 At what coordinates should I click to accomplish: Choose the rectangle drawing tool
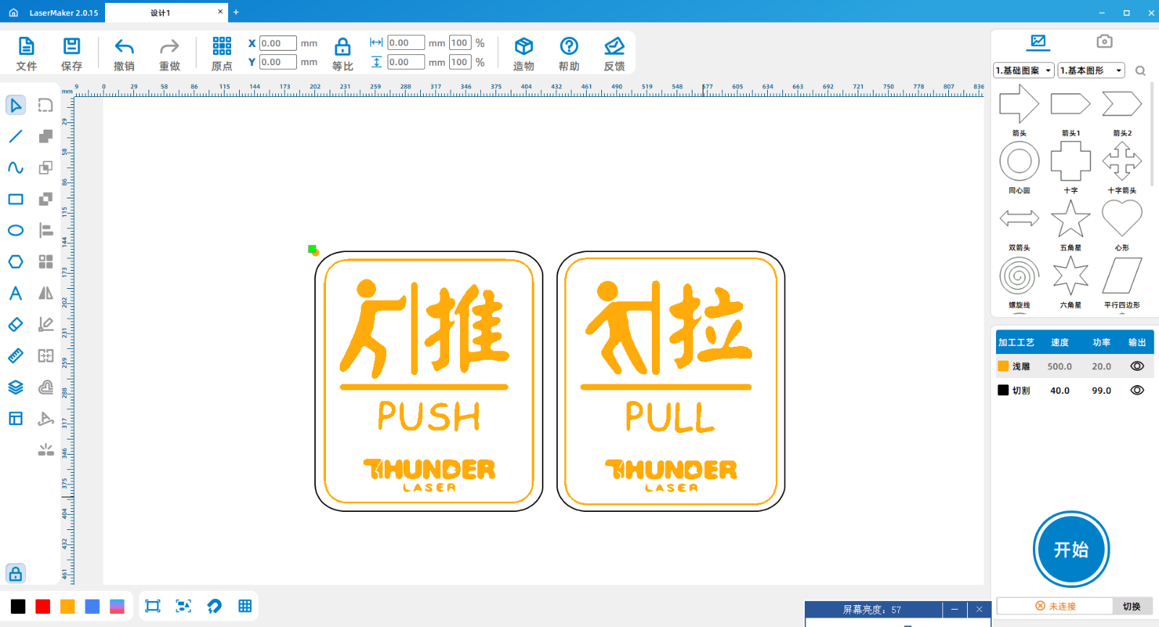pos(15,199)
